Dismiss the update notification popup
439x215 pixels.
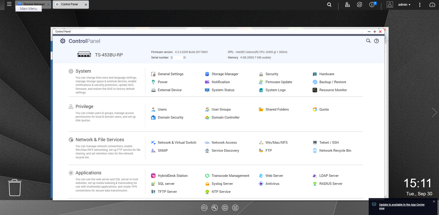pos(434,201)
